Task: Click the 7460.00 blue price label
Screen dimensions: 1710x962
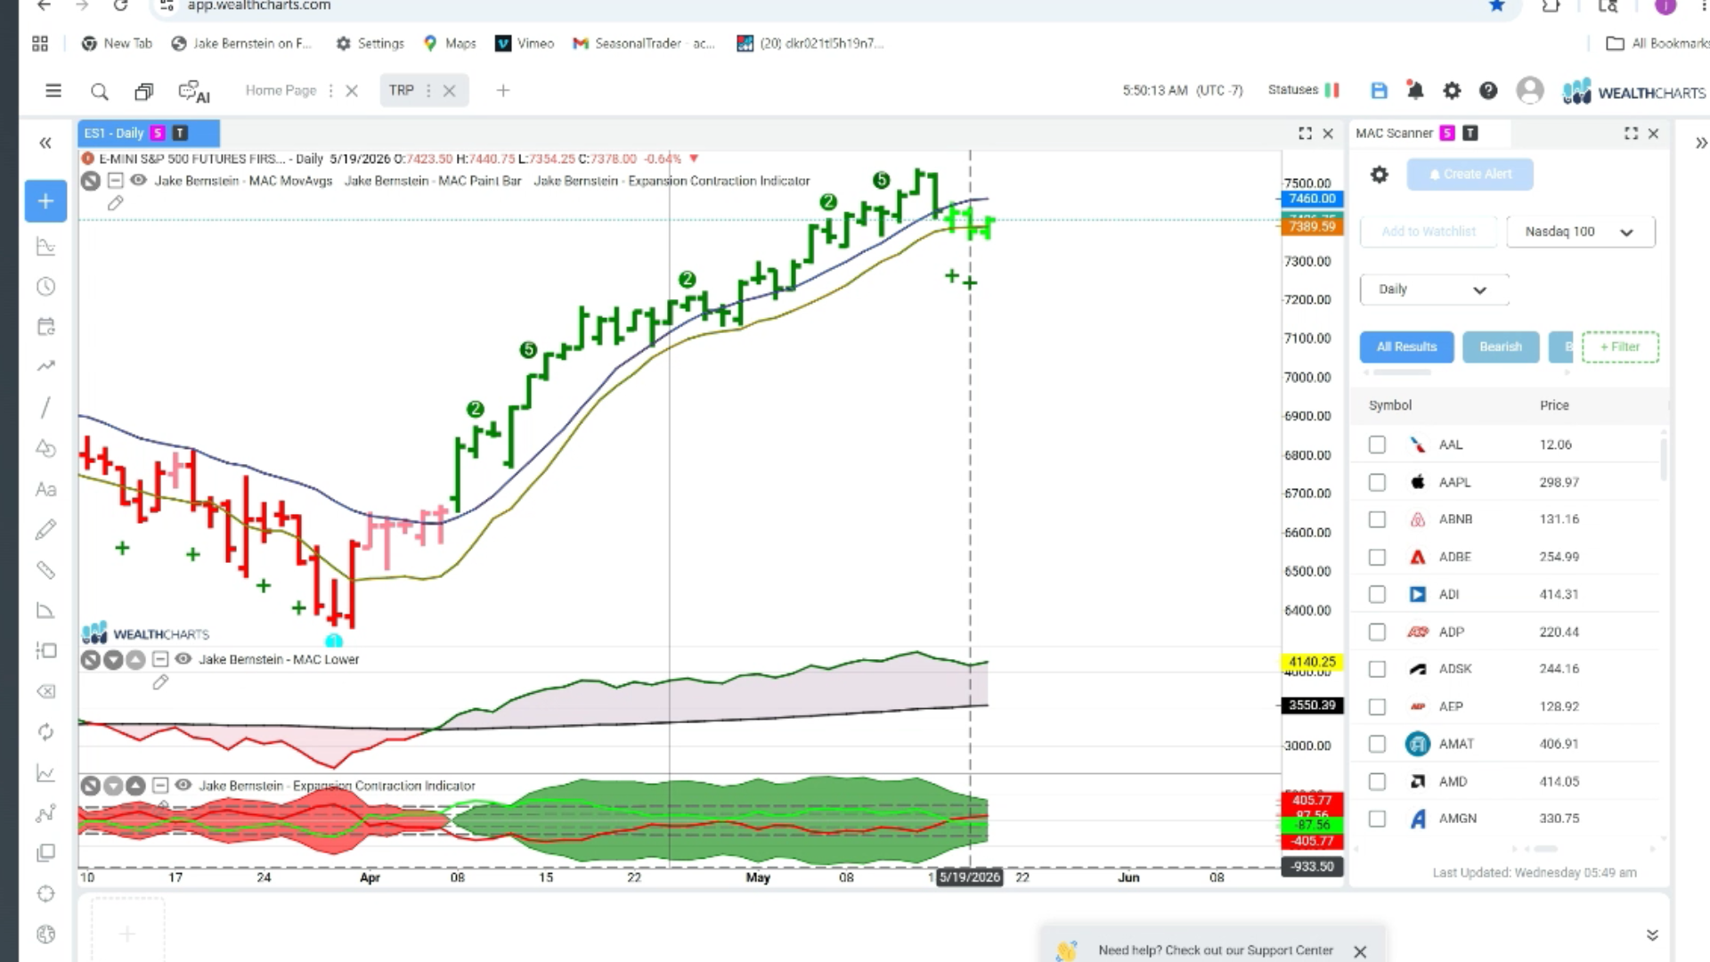Action: point(1312,199)
